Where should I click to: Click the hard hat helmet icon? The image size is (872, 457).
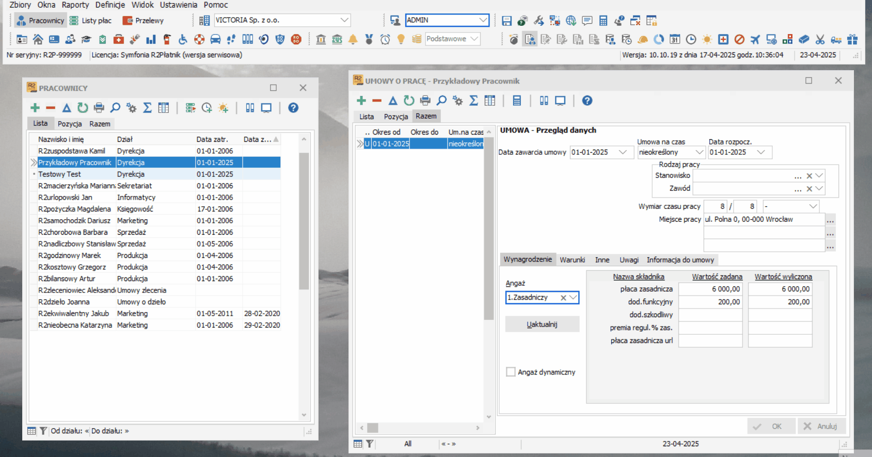[643, 39]
